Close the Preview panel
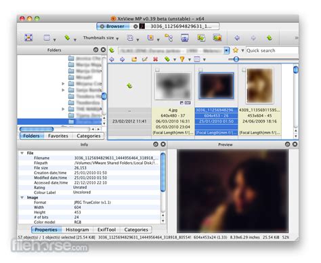Viewport: 321px width, 263px height. [295, 144]
